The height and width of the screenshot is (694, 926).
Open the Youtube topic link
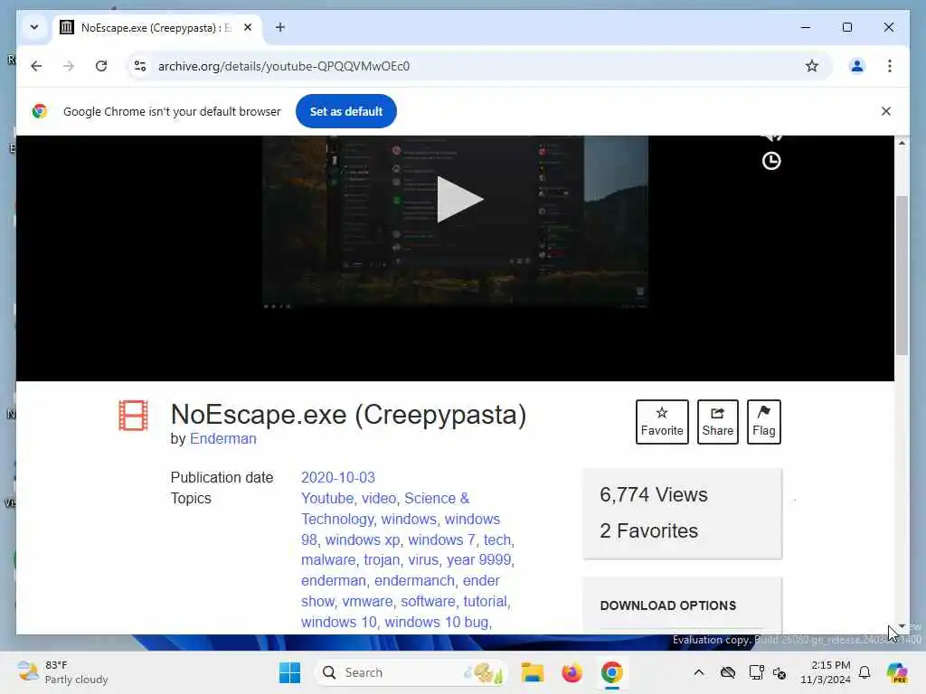[x=327, y=498]
